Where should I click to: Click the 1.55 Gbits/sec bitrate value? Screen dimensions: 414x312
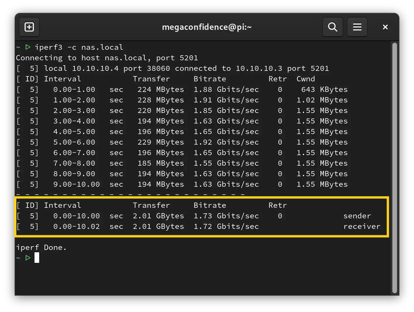(x=226, y=163)
